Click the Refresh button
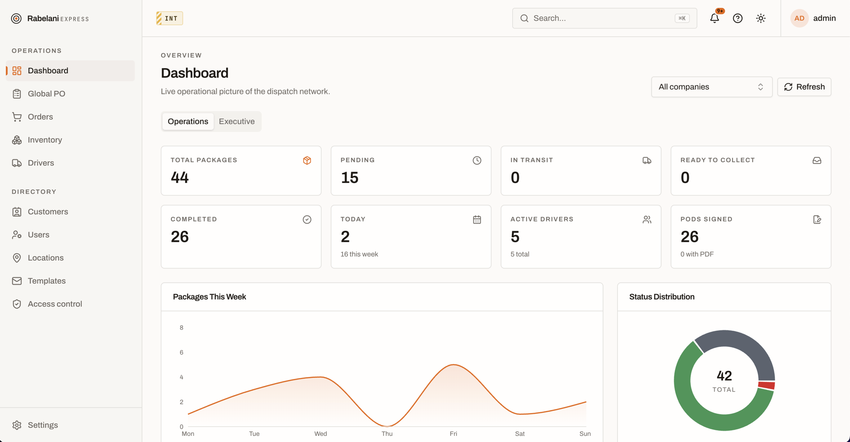The width and height of the screenshot is (850, 442). coord(804,87)
